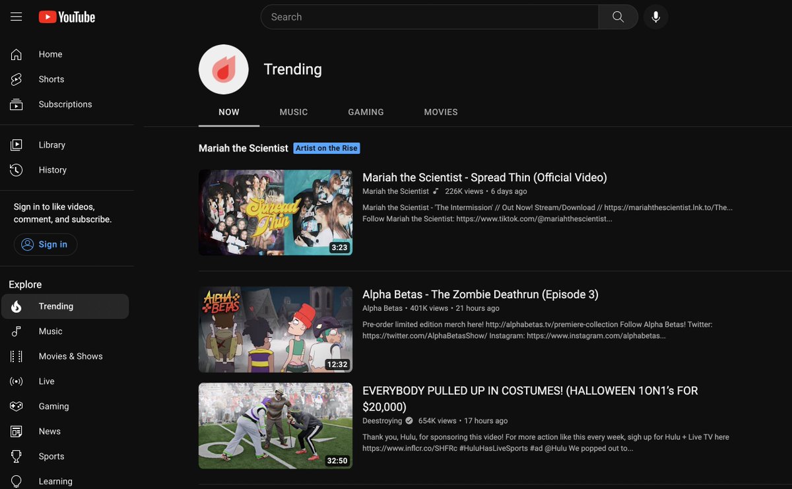792x489 pixels.
Task: Select Subscriptions in the sidebar
Action: click(x=65, y=104)
